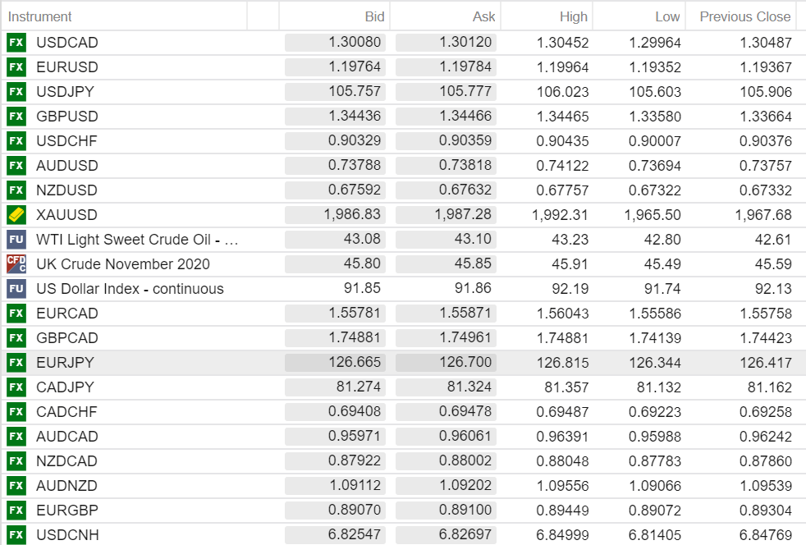The width and height of the screenshot is (806, 545).
Task: Click the FU icon for WTI Crude Oil
Action: [x=16, y=240]
